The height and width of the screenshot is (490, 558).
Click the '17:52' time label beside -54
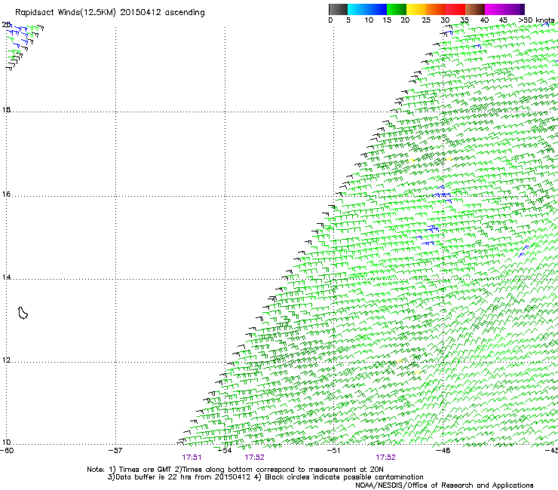click(x=254, y=458)
